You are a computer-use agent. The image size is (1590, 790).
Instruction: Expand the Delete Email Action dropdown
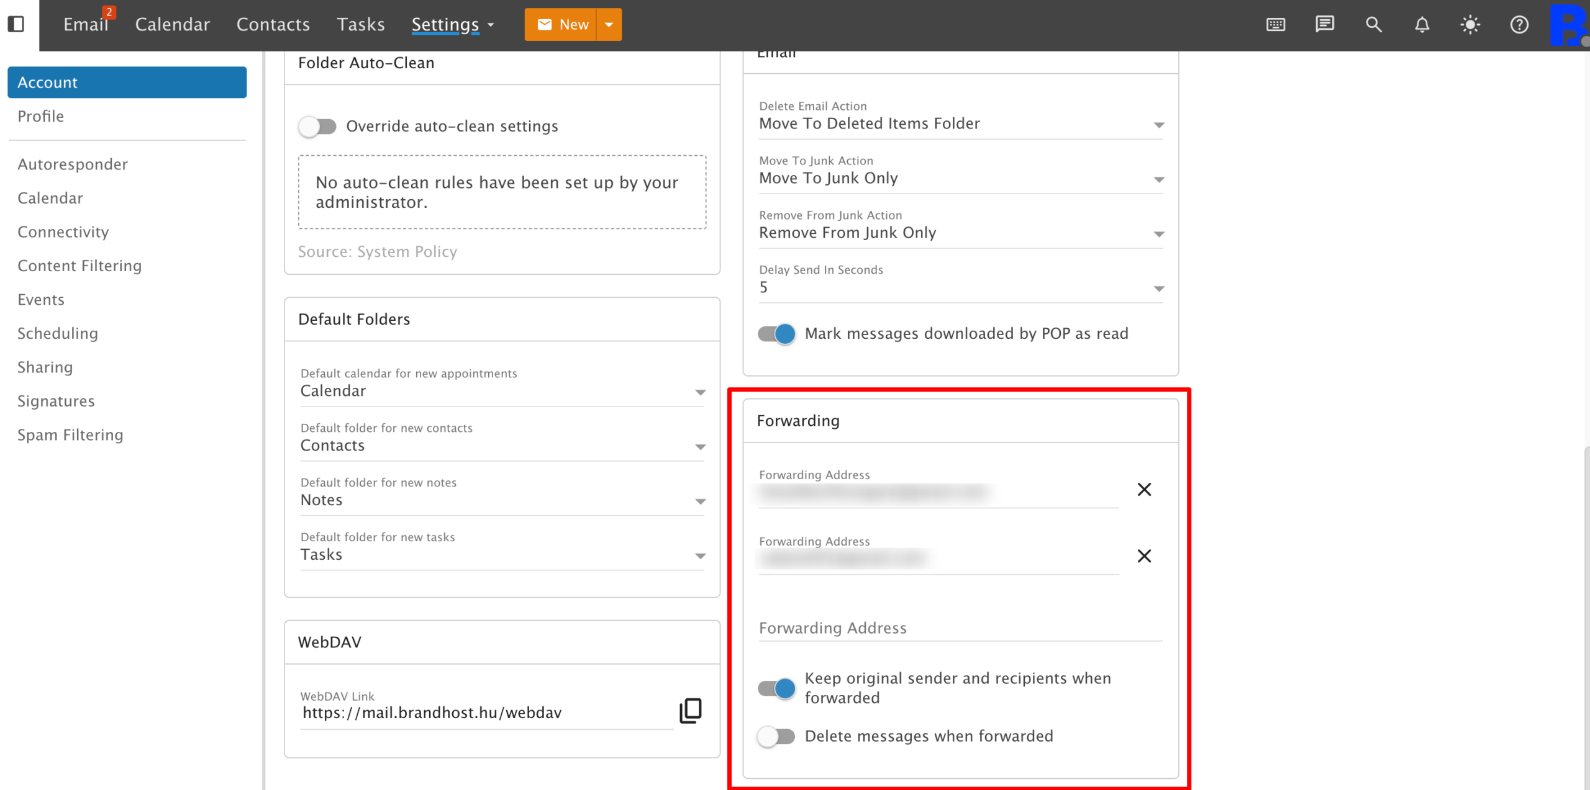[x=1158, y=125]
